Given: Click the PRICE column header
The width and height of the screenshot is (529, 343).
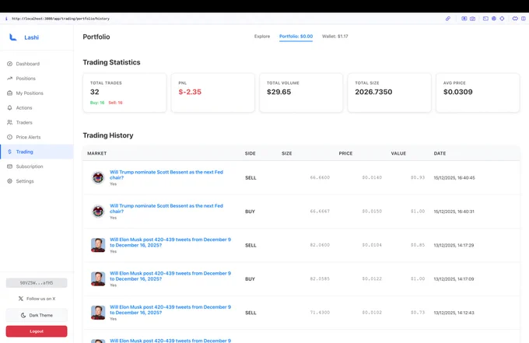Looking at the screenshot, I should click(345, 153).
